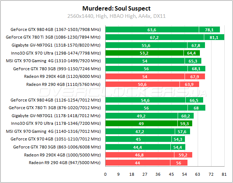Select label 'Inno3D GTX 970 Ultra (1178-1346/7200 MHz)'
This screenshot has height=183, width=233.
click(56, 123)
